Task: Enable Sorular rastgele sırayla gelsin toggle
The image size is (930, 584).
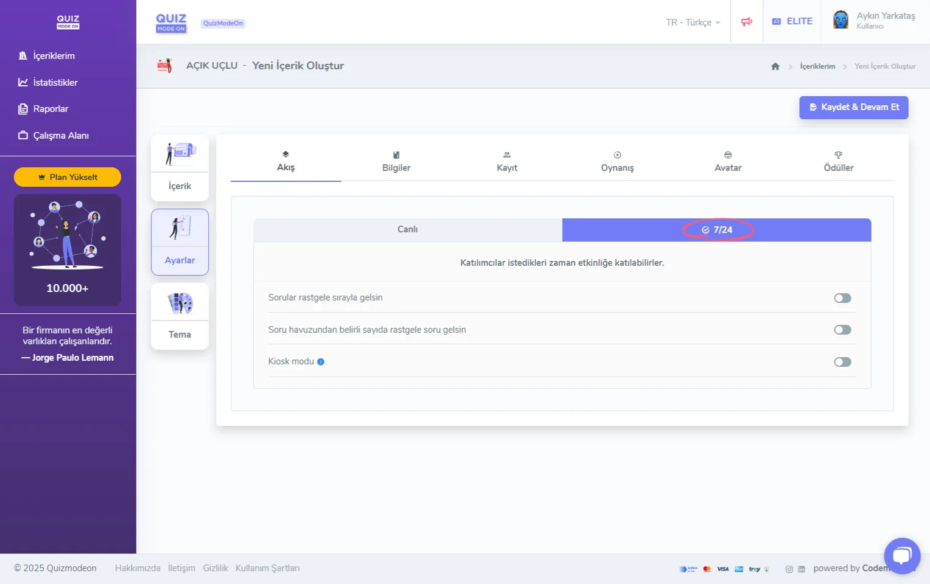Action: [842, 298]
